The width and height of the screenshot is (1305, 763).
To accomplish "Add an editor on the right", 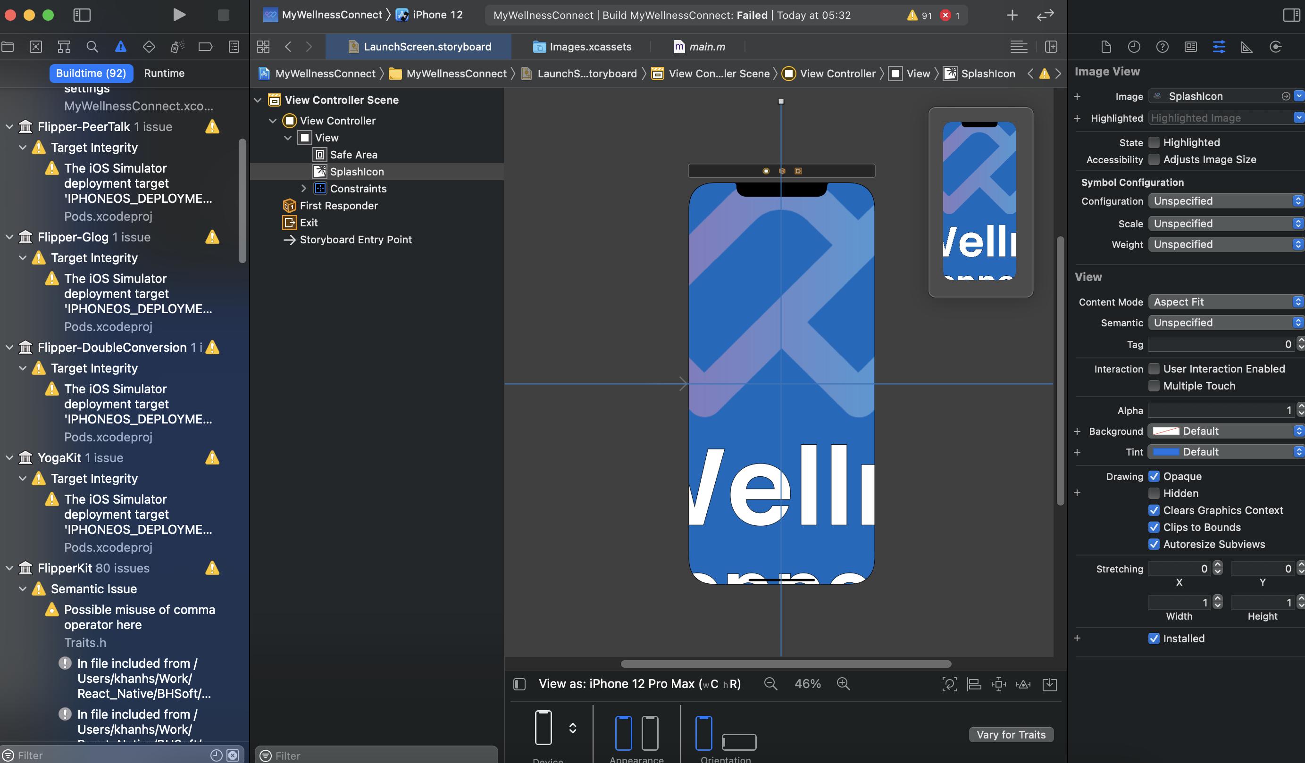I will (1051, 47).
